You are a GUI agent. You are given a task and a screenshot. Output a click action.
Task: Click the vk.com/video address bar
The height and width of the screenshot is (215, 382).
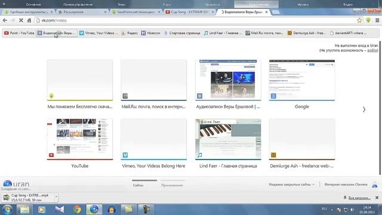pos(195,20)
